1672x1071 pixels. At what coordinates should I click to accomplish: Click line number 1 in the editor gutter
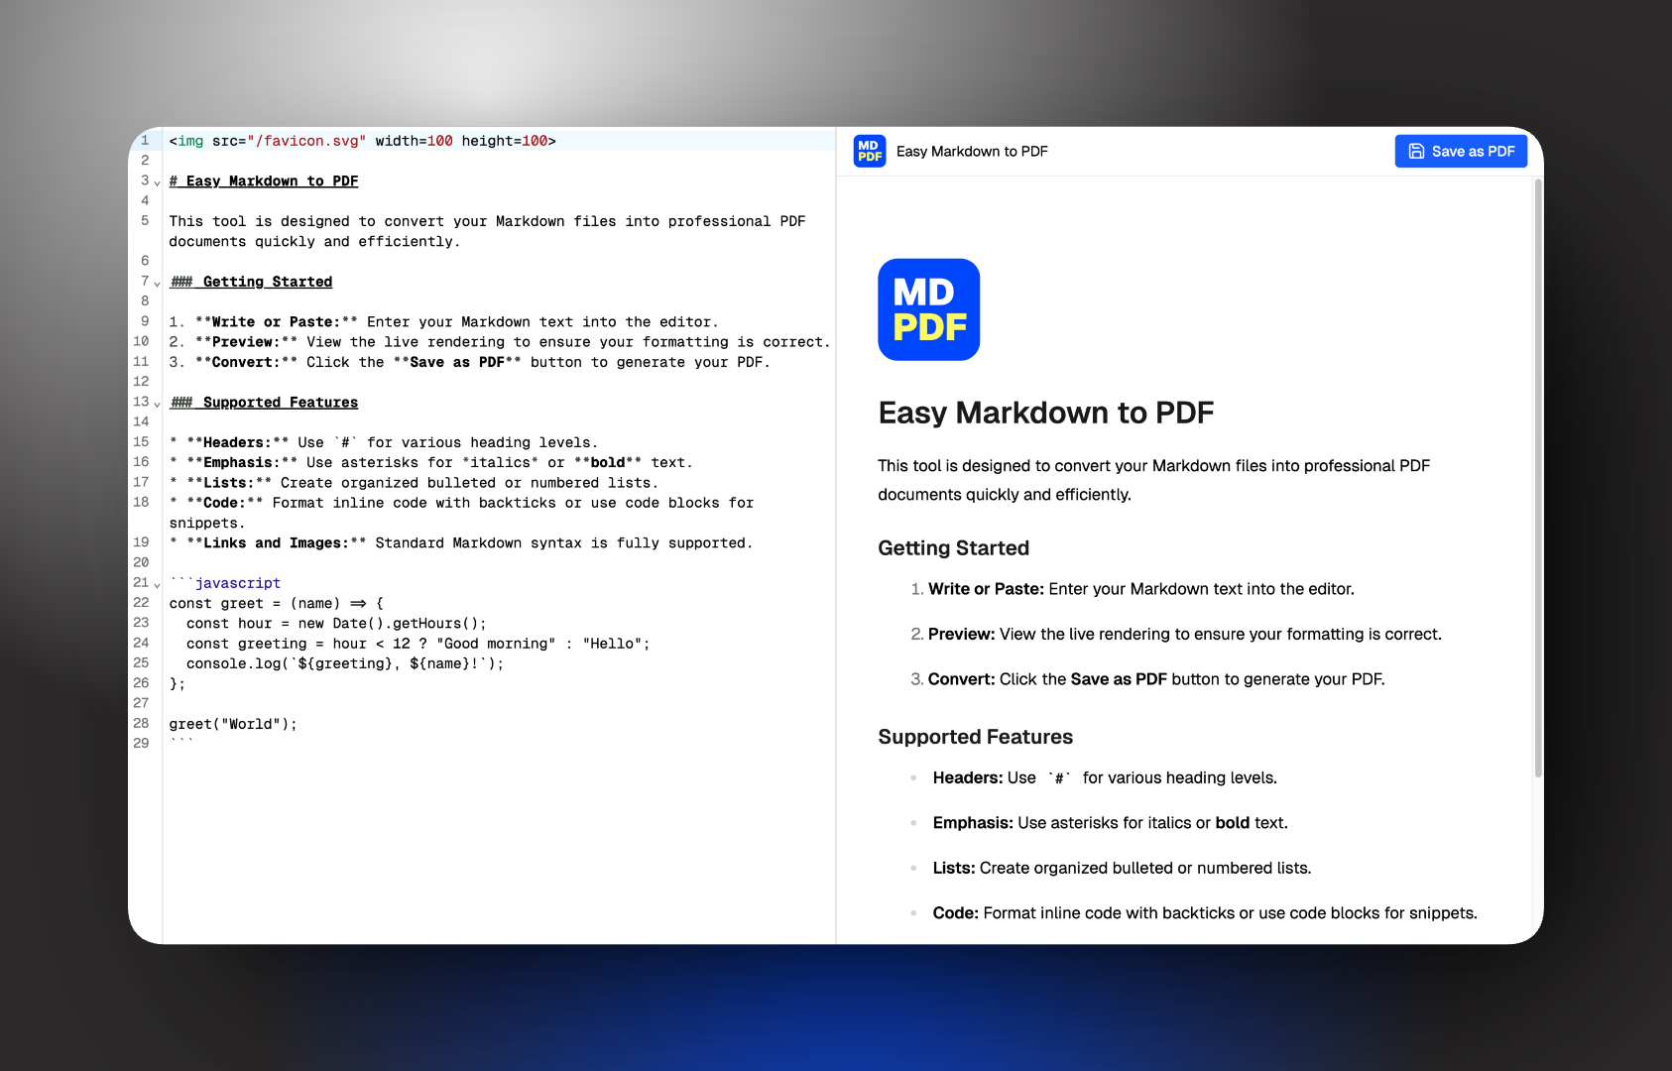[x=144, y=140]
